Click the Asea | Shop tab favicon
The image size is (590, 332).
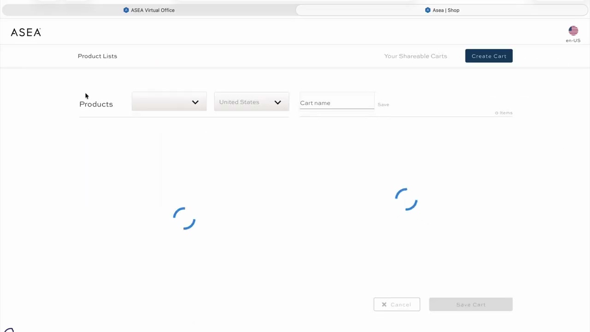(x=428, y=10)
